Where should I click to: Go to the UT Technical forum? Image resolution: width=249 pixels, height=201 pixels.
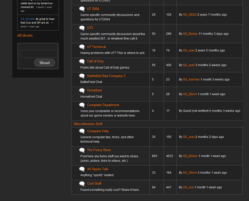[96, 47]
